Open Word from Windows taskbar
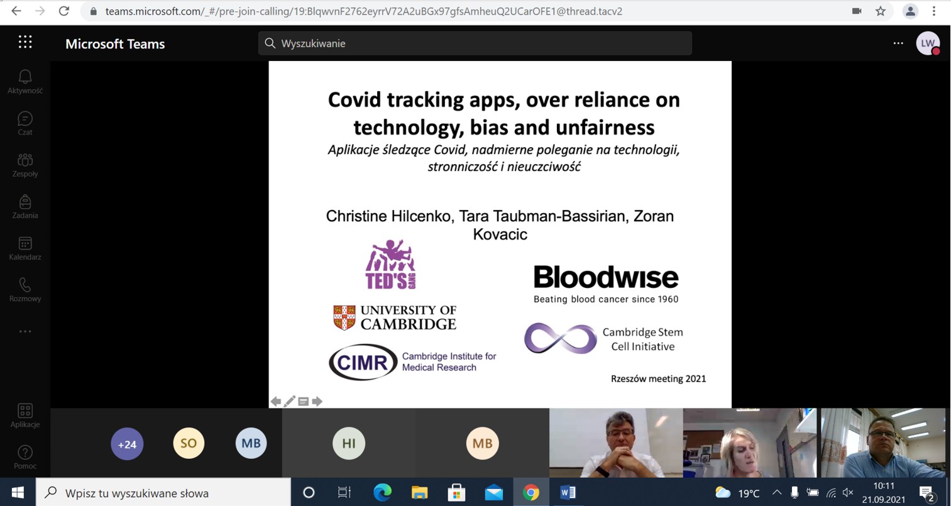This screenshot has width=951, height=506. [568, 493]
